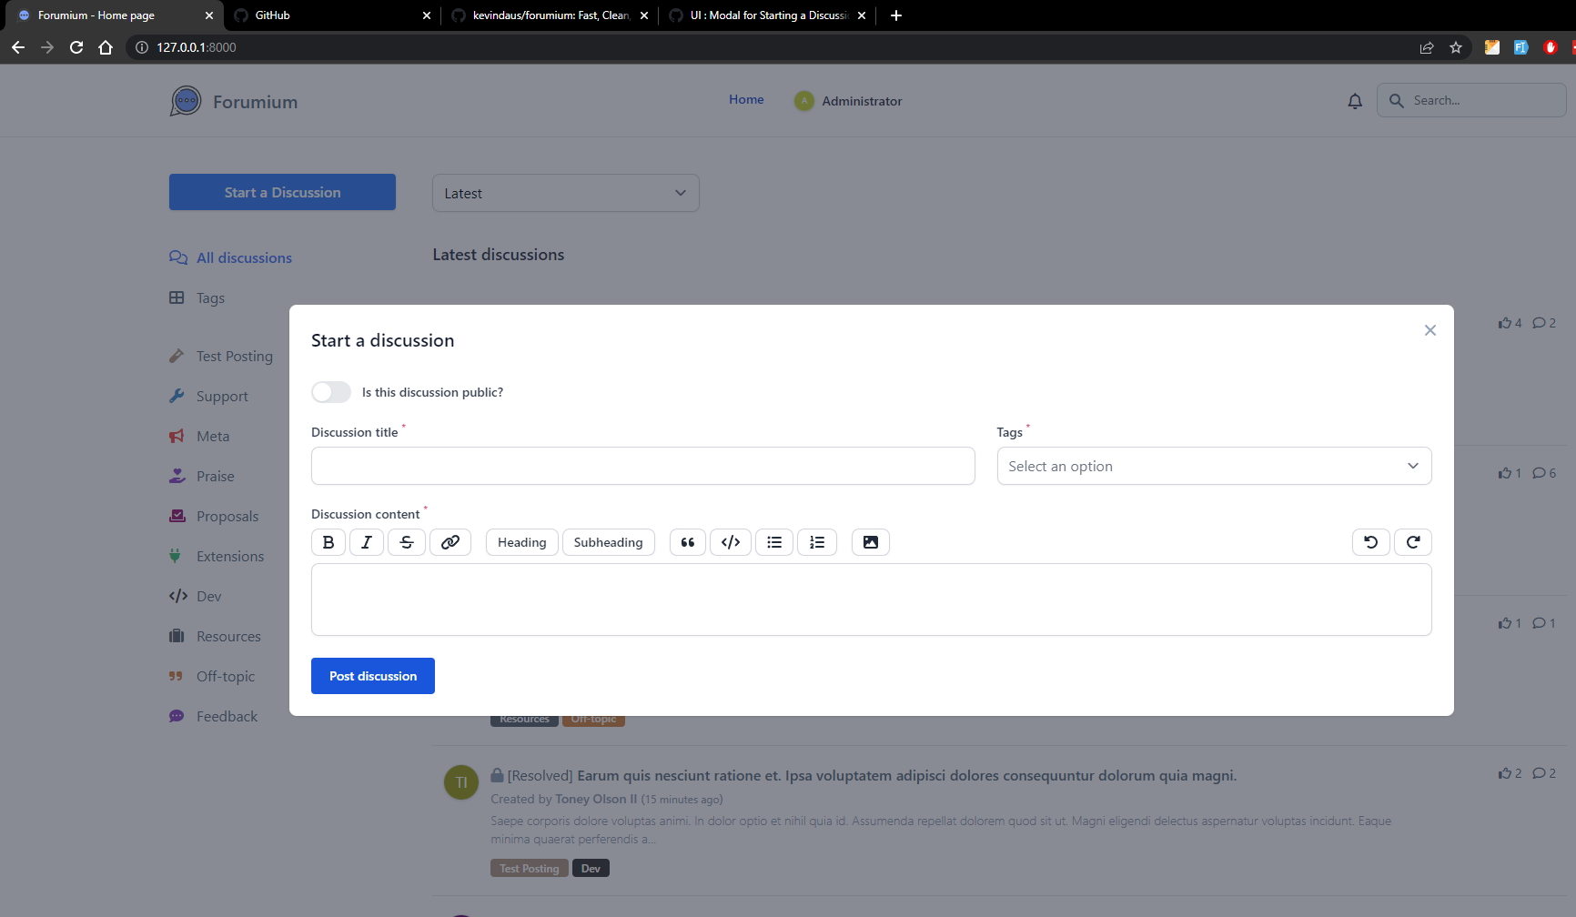
Task: Attach an image via picture icon
Action: tap(871, 542)
